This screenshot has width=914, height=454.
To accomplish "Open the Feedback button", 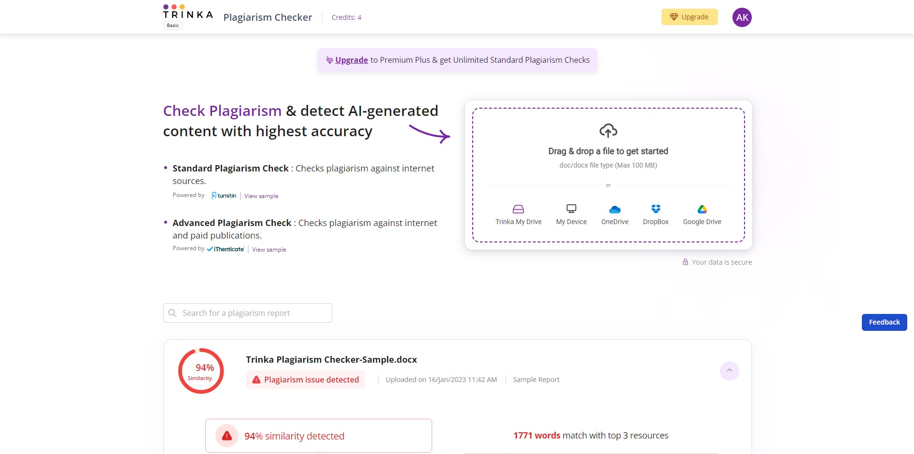I will click(x=884, y=322).
